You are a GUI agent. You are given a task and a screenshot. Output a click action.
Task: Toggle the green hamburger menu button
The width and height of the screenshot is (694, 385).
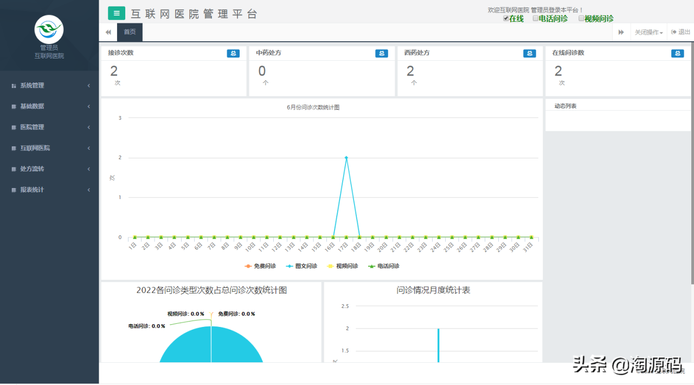(117, 13)
